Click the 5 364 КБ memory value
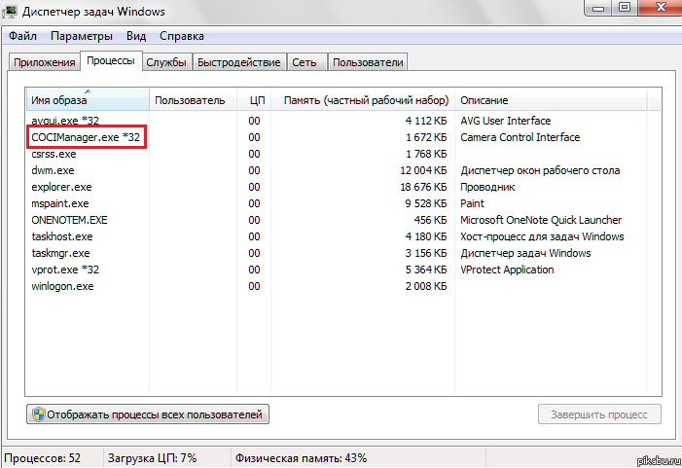682x468 pixels. (426, 270)
